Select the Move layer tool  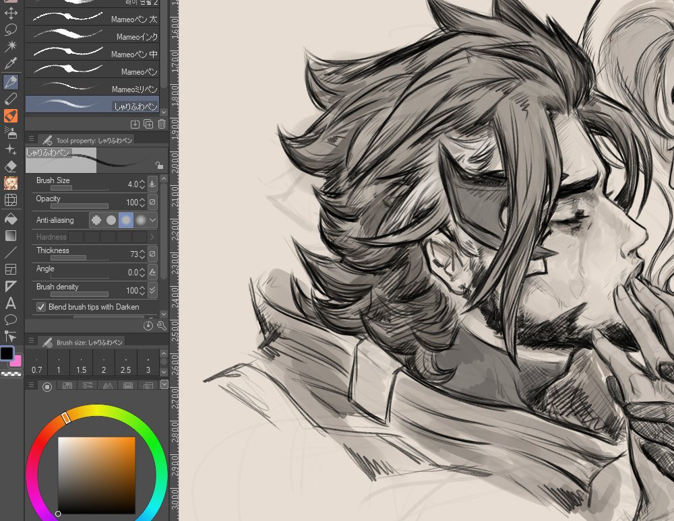pos(11,13)
